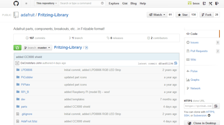Click the create new file plus icon
224x125 pixels.
[x=87, y=48]
